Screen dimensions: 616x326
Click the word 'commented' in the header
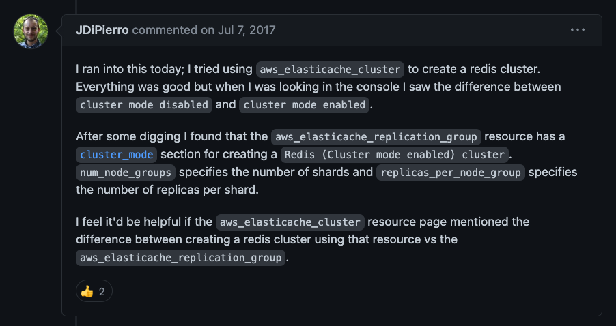(x=165, y=30)
